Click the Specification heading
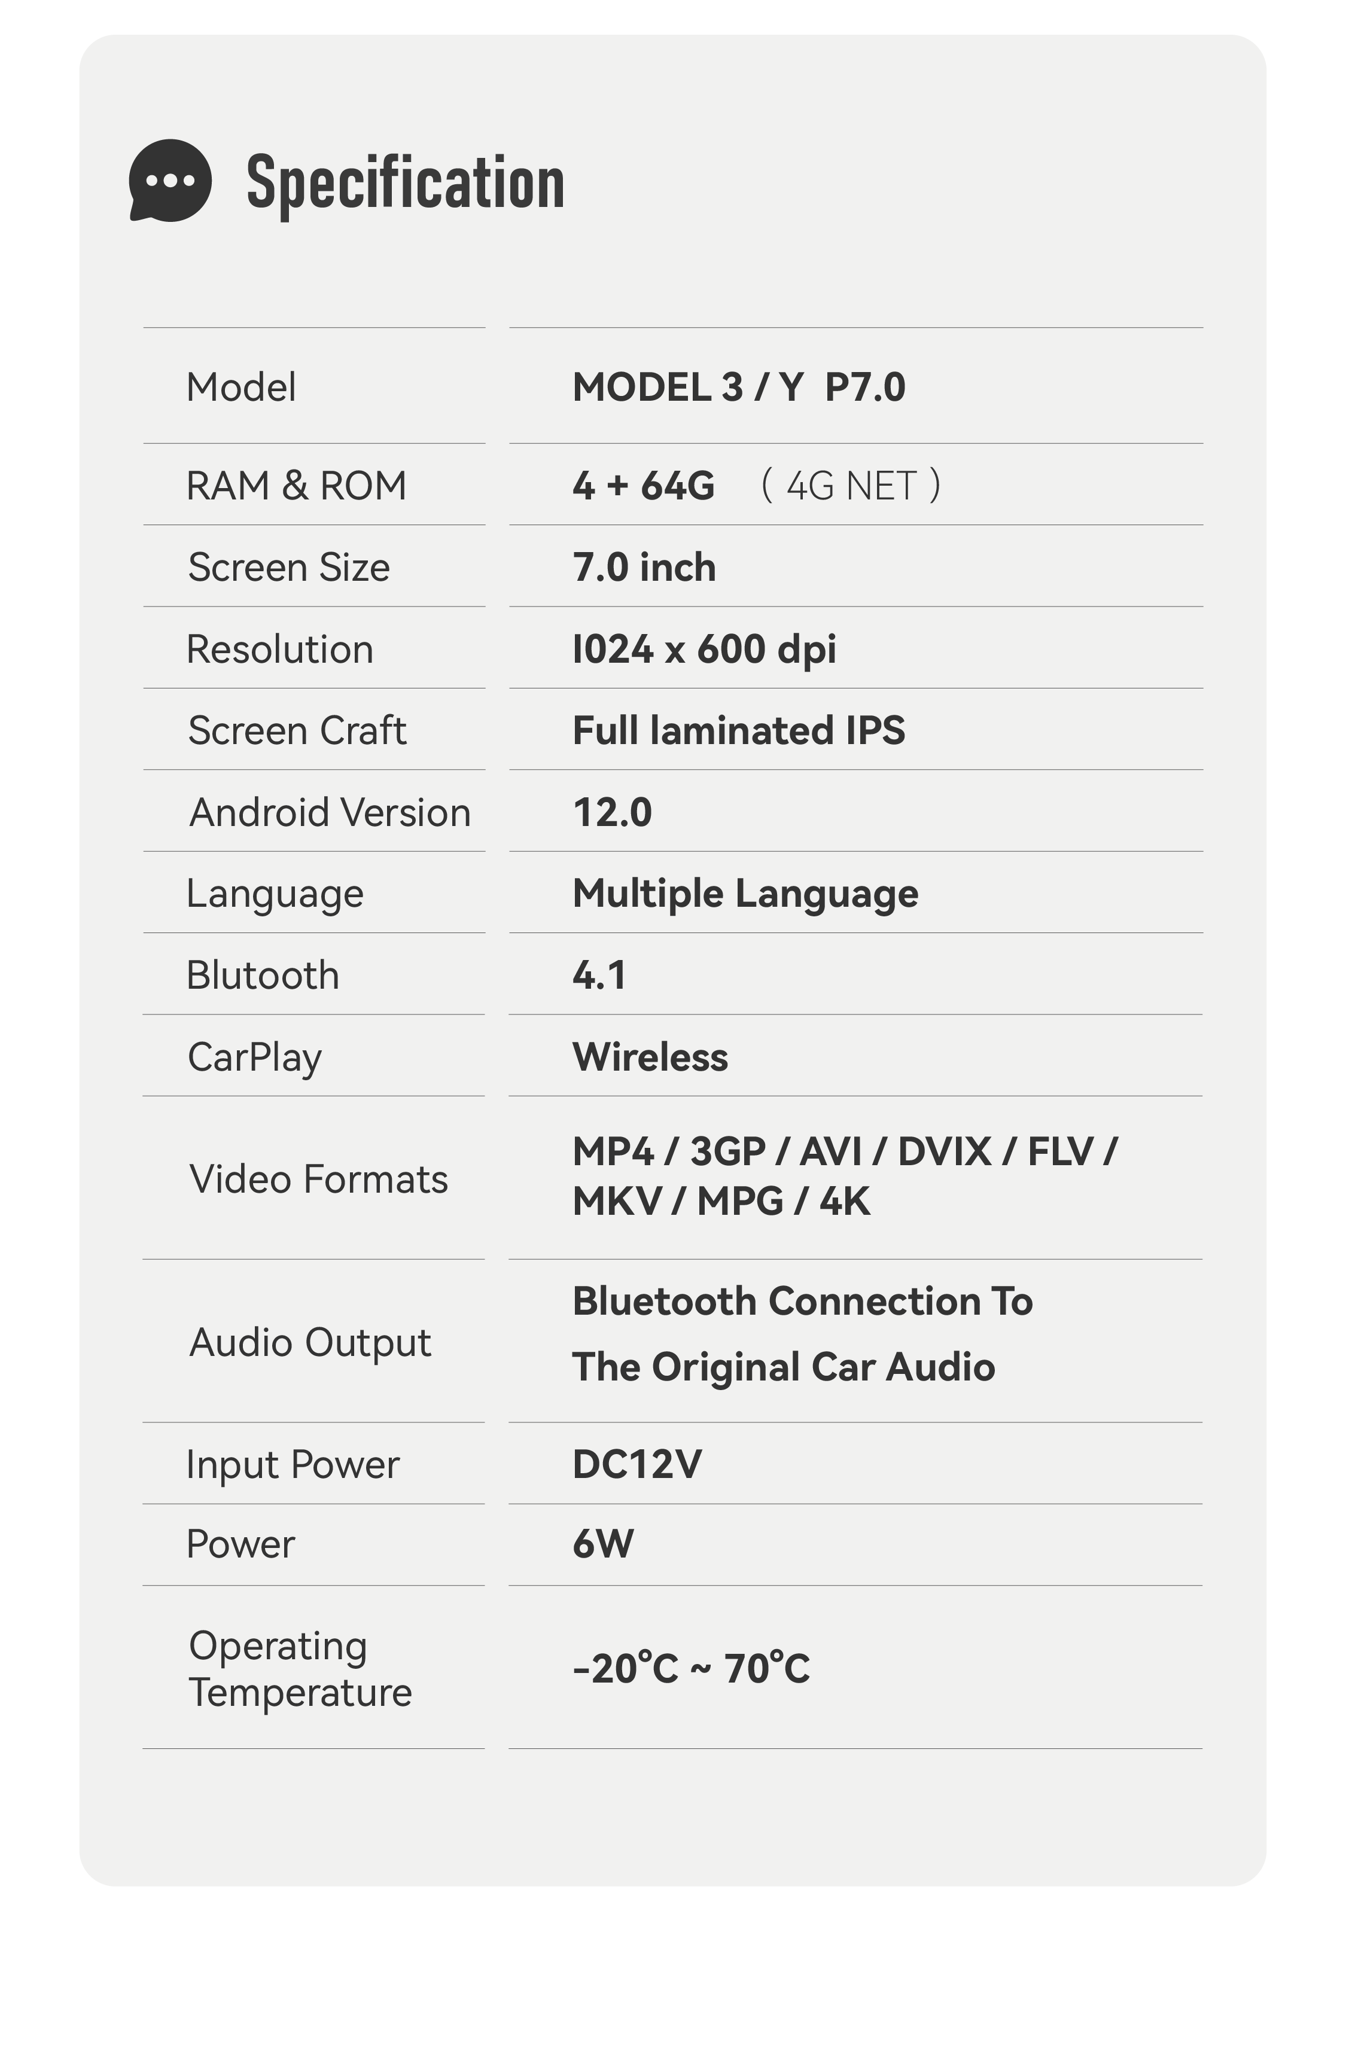Screen dimensions: 1346x2054 point(406,182)
